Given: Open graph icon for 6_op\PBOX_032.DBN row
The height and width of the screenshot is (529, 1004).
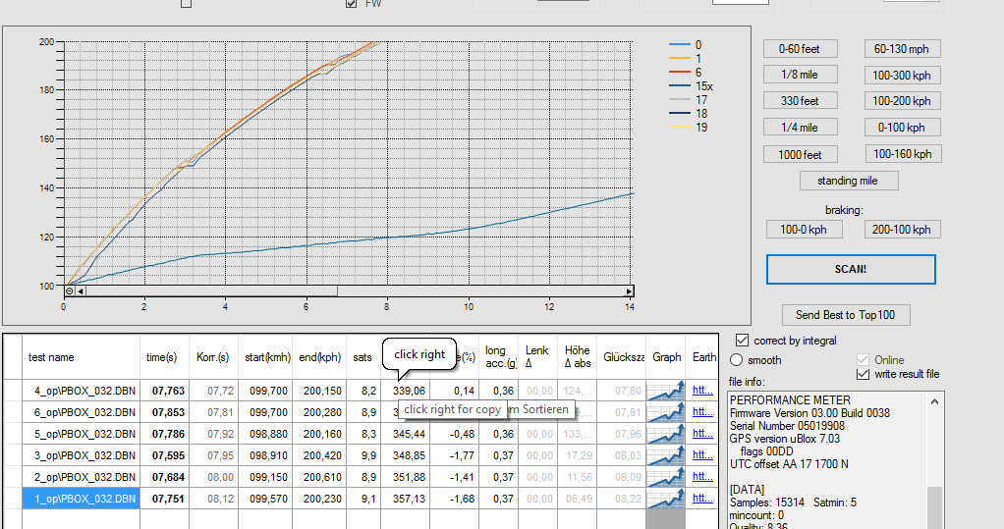Looking at the screenshot, I should point(666,412).
